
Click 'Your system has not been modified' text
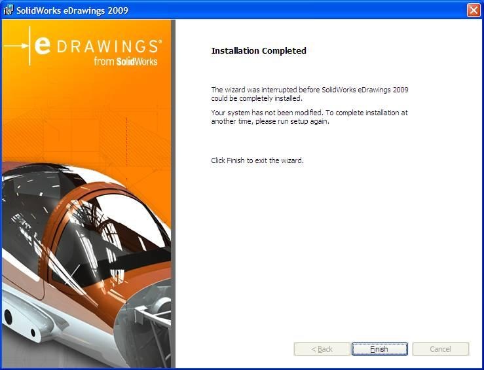click(309, 117)
